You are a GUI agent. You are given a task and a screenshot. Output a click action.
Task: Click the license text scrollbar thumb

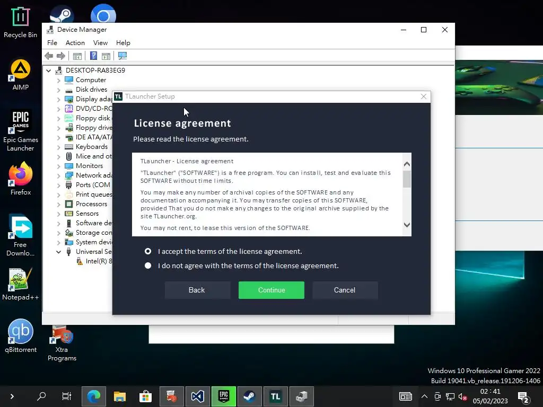407,179
